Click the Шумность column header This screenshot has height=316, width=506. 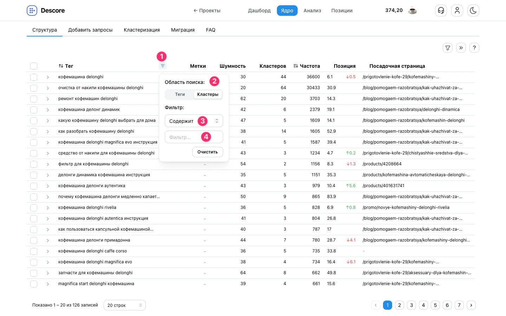(233, 66)
